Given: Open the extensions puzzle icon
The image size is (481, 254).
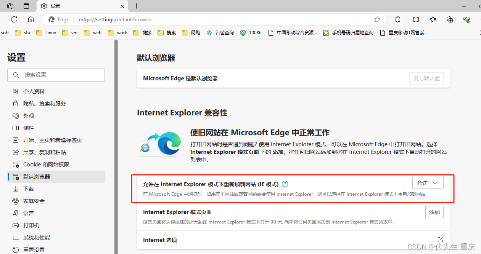Looking at the screenshot, I should coord(397,19).
